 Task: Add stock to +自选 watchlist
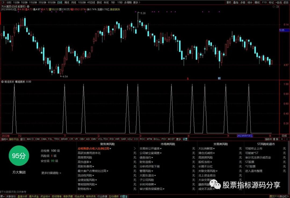point(279,2)
